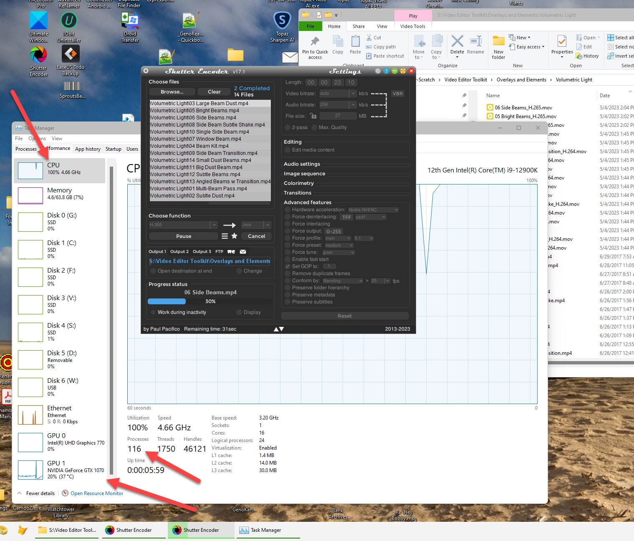Open Shutter Encoder help question-mark icon
This screenshot has height=541, width=634.
coord(386,71)
